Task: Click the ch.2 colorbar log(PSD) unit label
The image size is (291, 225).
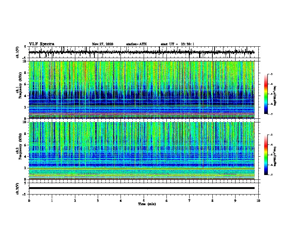Action: (275, 156)
